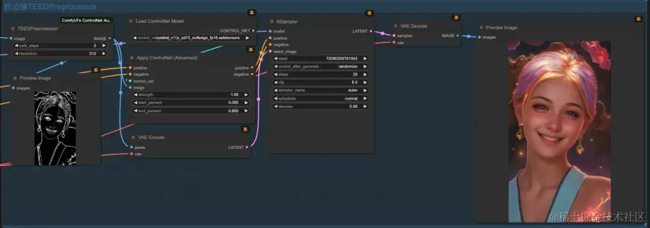Viewport: 650px width, 228px height.
Task: Collapse the VAE Encode node dot
Action: coord(134,137)
